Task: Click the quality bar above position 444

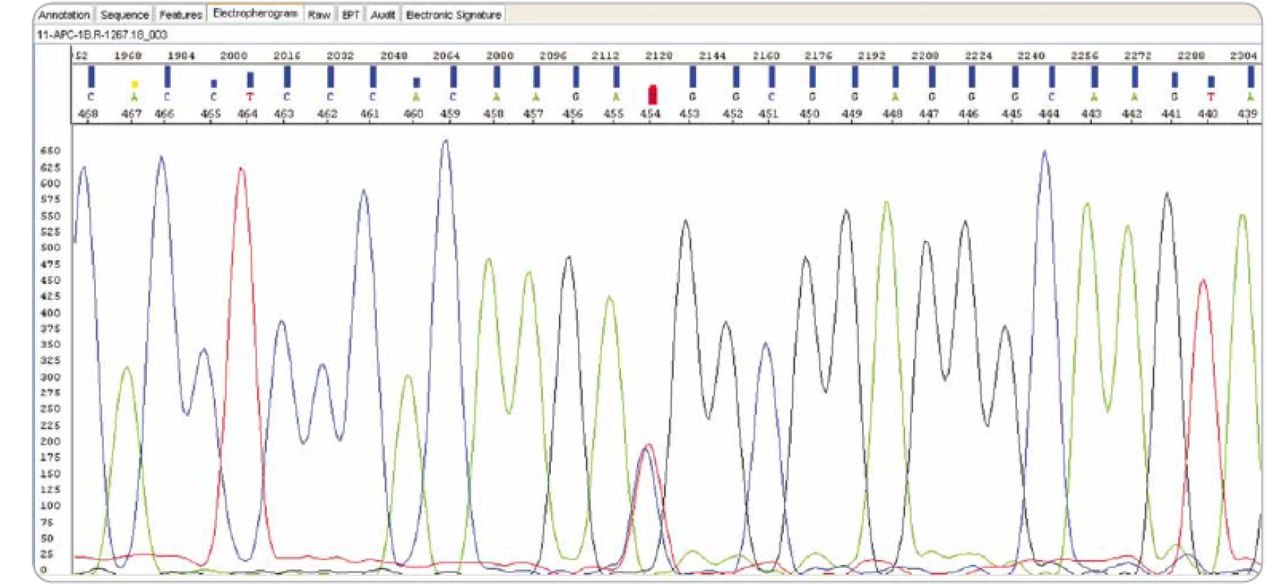Action: coord(1052,77)
